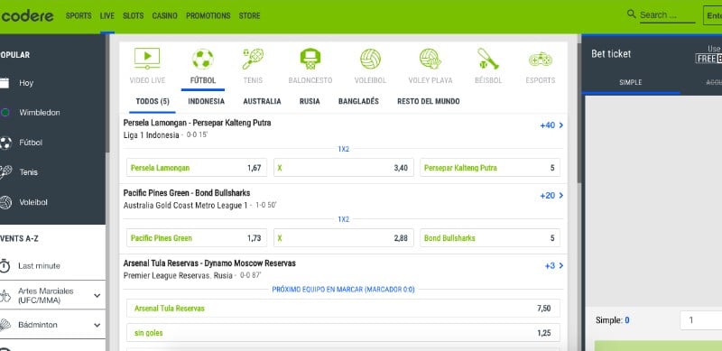This screenshot has height=351, width=722.
Task: Click the sidebar Tenis racket icon
Action: pyautogui.click(x=5, y=172)
